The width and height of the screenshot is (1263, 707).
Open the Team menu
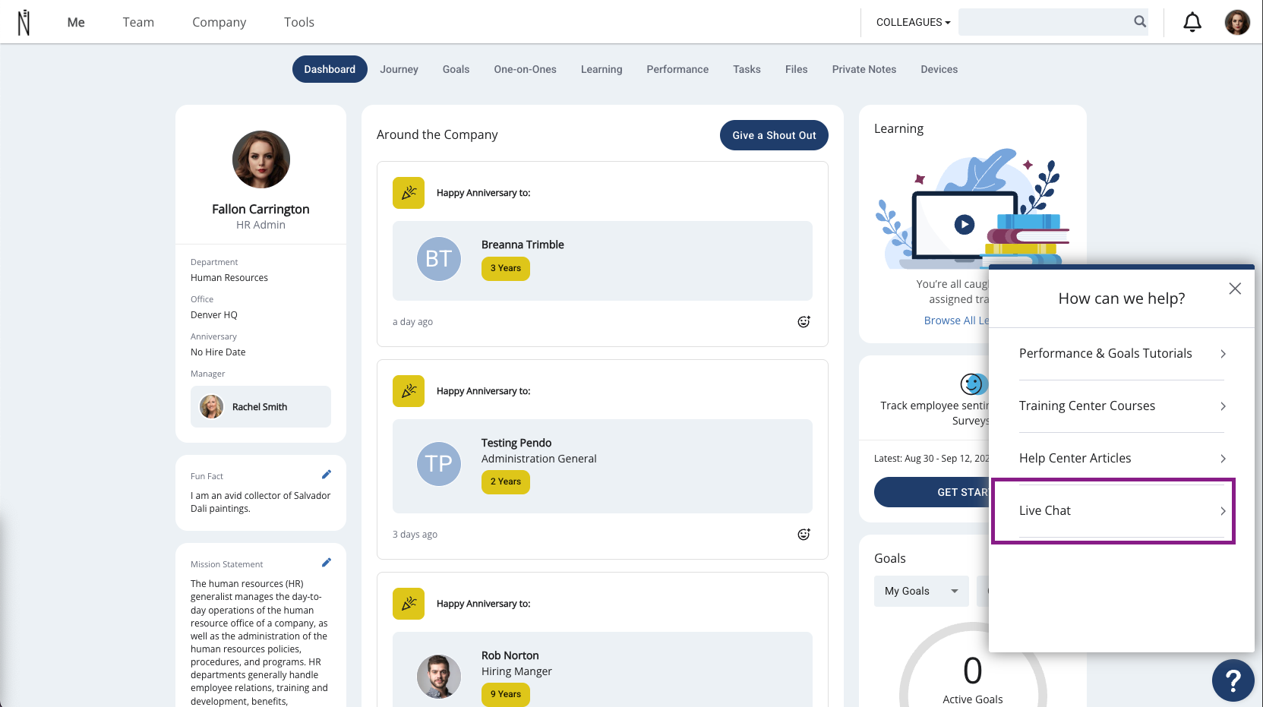coord(138,22)
